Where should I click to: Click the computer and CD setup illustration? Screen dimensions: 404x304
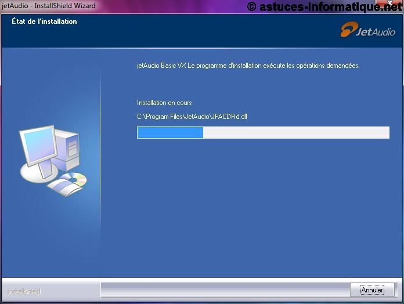coord(53,161)
